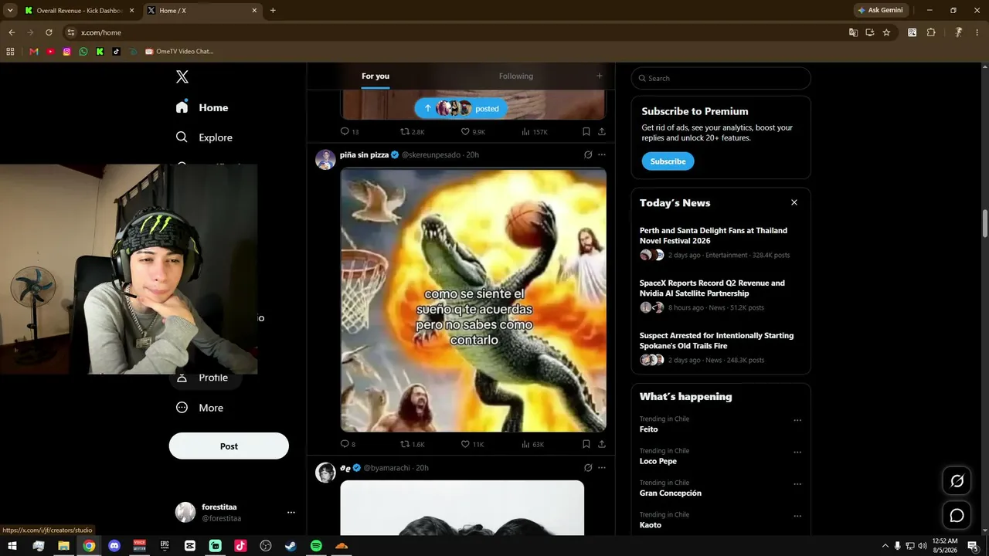Open options for the Gran Concepción trend
The height and width of the screenshot is (556, 989).
point(797,484)
